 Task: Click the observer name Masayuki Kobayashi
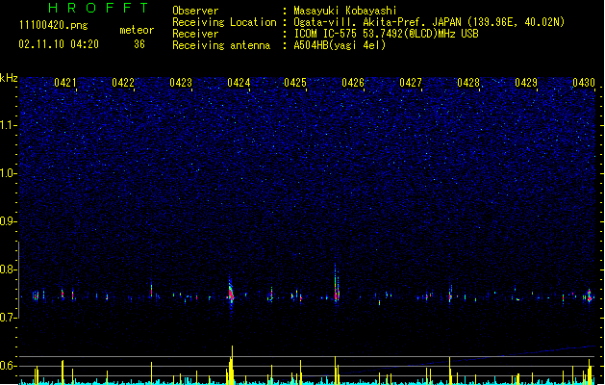pos(345,11)
